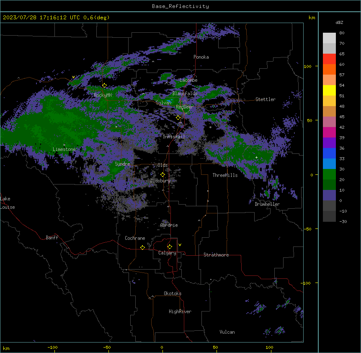This screenshot has width=361, height=353.
Task: Click the dBZ legend heading
Action: (339, 22)
